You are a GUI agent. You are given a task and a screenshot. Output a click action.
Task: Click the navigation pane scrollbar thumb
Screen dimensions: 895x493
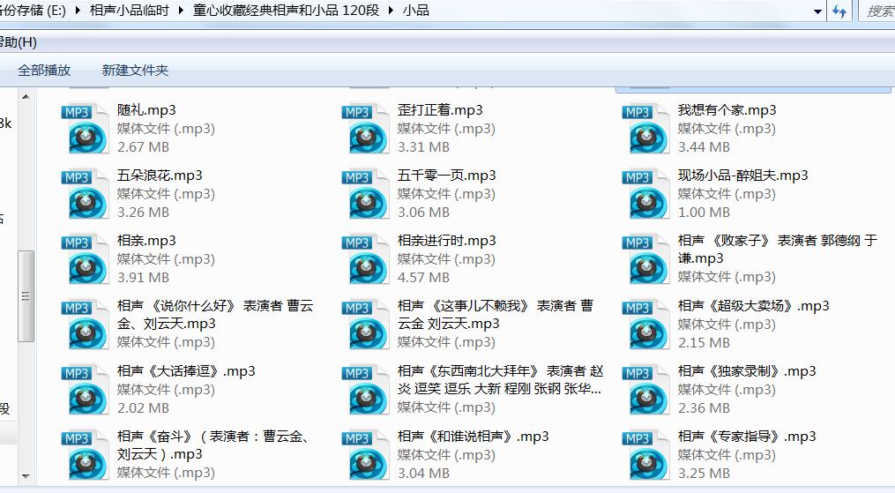click(26, 296)
